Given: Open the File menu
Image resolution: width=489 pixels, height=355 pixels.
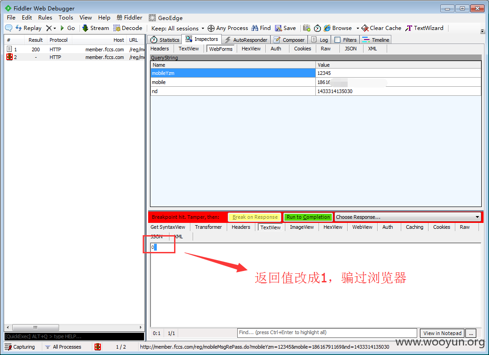Looking at the screenshot, I should coord(11,18).
